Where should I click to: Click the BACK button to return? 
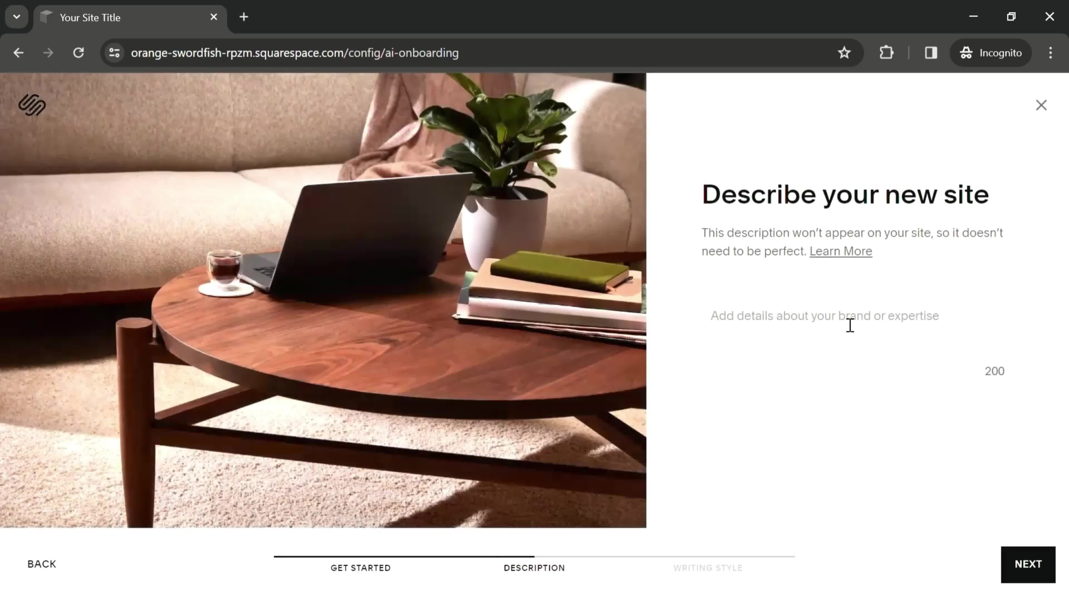point(42,563)
